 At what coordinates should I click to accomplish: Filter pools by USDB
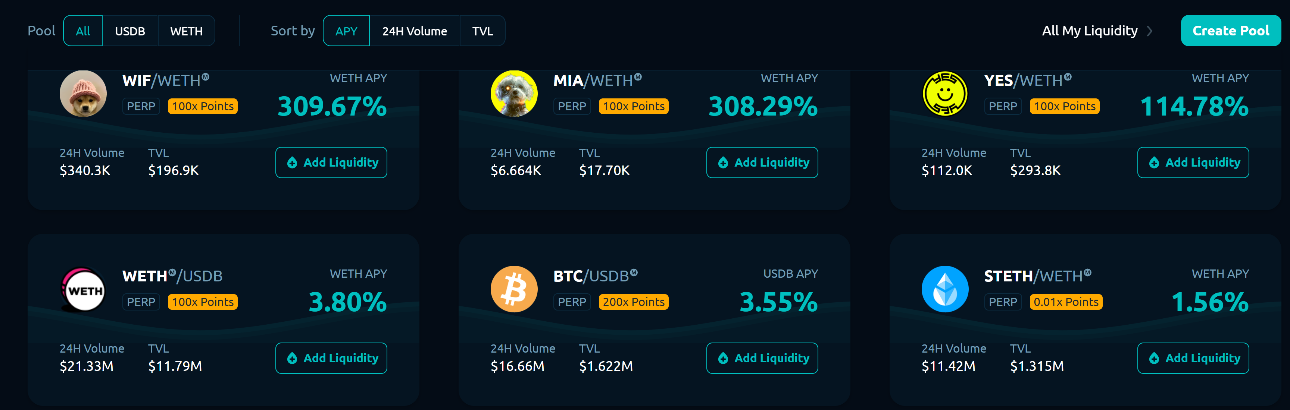click(130, 31)
